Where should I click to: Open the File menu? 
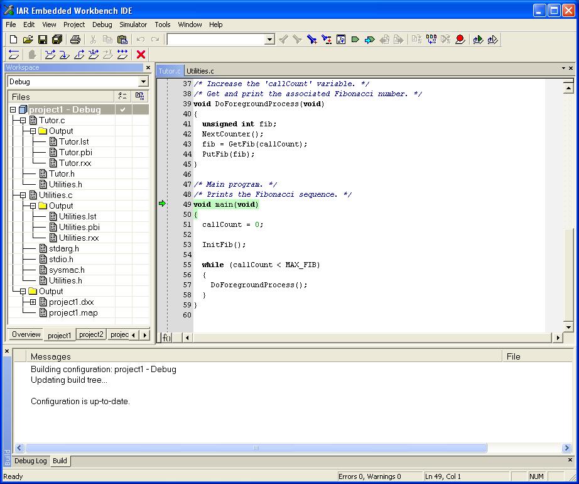[x=11, y=25]
